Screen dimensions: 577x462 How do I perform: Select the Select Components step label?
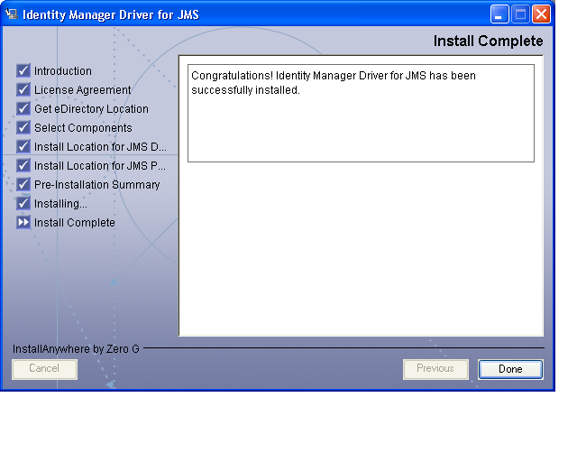click(x=83, y=128)
